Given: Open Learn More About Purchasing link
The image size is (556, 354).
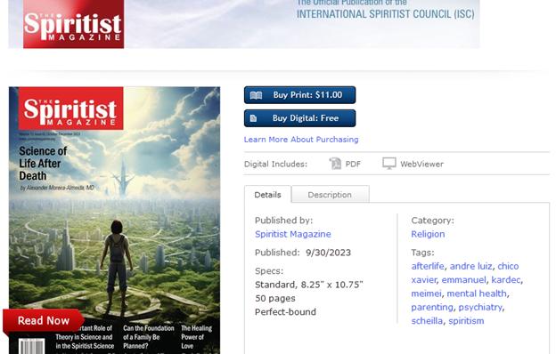Looking at the screenshot, I should click(x=301, y=140).
